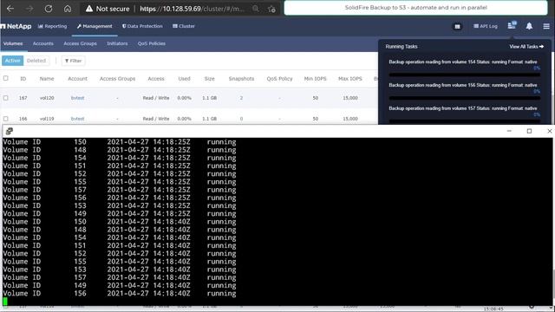This screenshot has width=555, height=312.
Task: Open the API Log
Action: pos(486,26)
